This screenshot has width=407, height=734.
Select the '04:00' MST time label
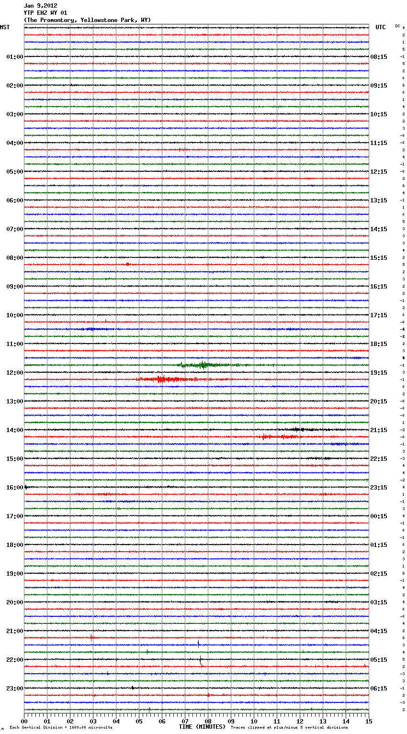tap(15, 143)
